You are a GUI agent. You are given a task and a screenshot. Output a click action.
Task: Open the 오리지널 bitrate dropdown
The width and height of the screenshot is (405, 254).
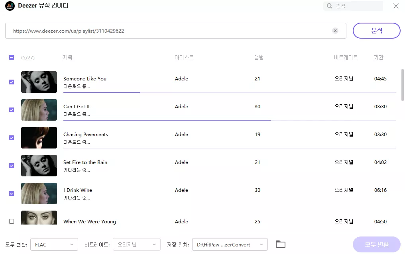coord(137,244)
